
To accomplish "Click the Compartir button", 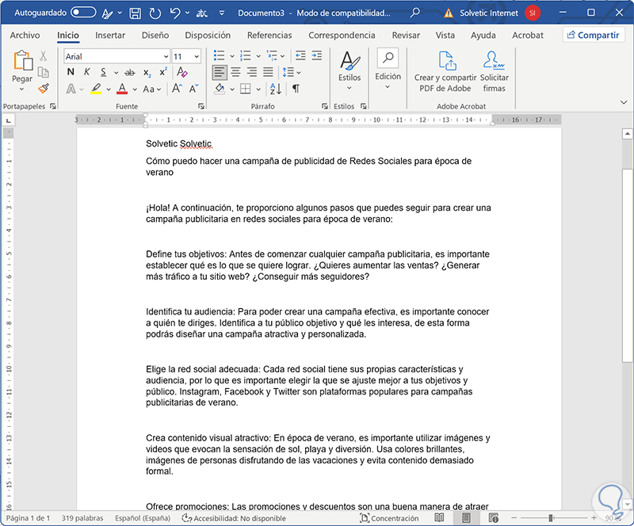I will coord(594,35).
